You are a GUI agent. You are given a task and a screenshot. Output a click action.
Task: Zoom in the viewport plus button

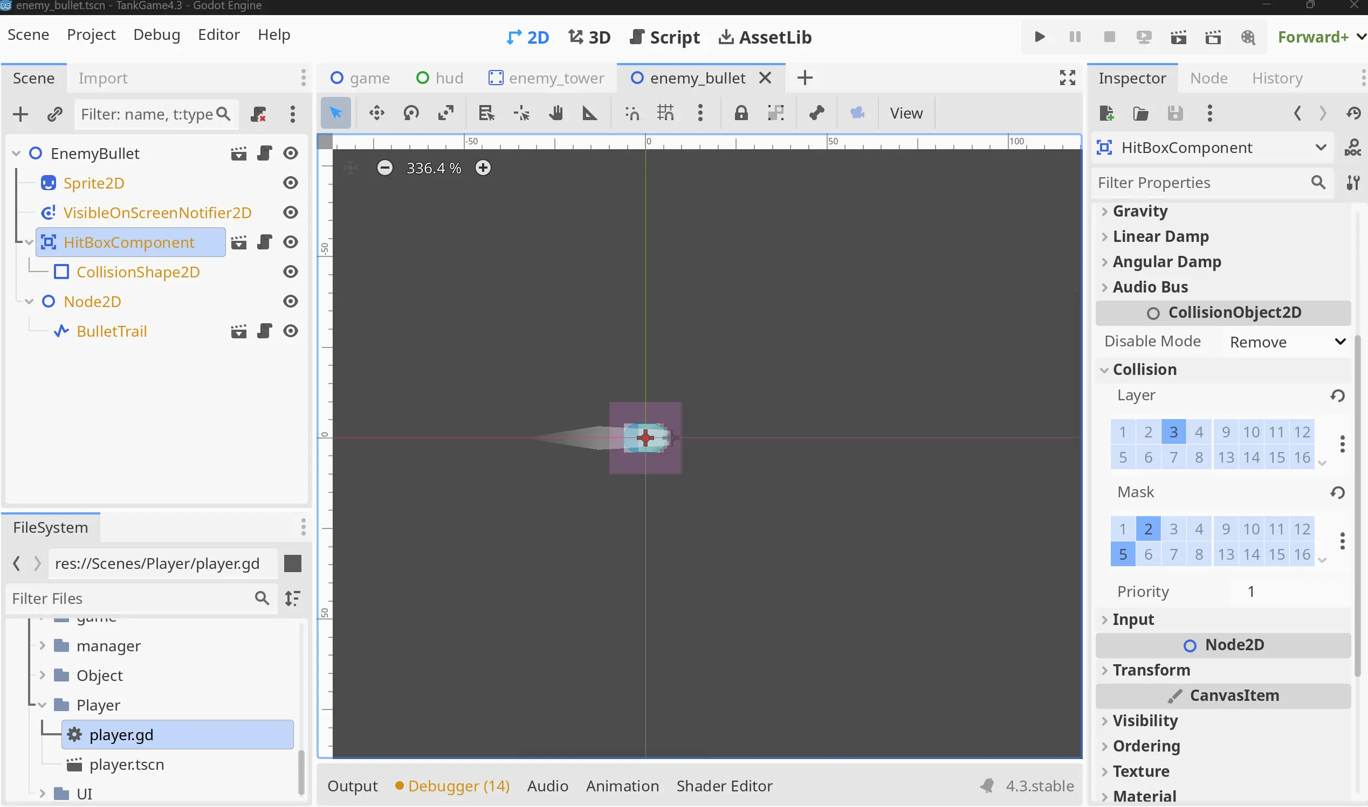pos(483,168)
